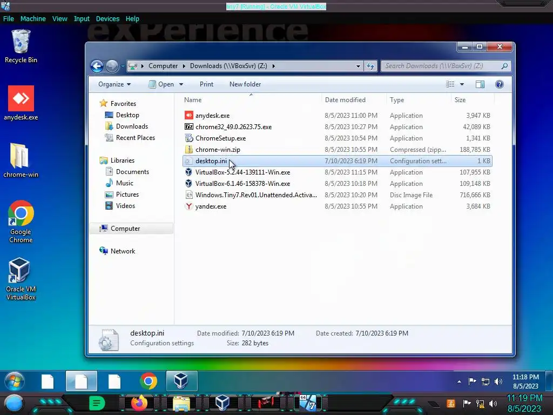Open VirtualBox Help menu
553x415 pixels.
(132, 19)
